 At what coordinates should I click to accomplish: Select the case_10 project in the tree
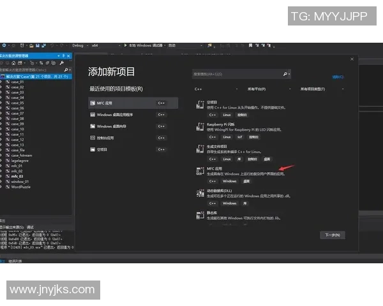point(17,129)
